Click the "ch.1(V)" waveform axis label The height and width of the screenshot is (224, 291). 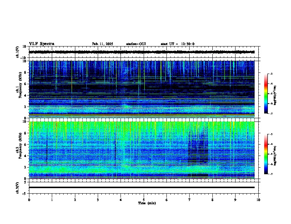click(x=18, y=52)
